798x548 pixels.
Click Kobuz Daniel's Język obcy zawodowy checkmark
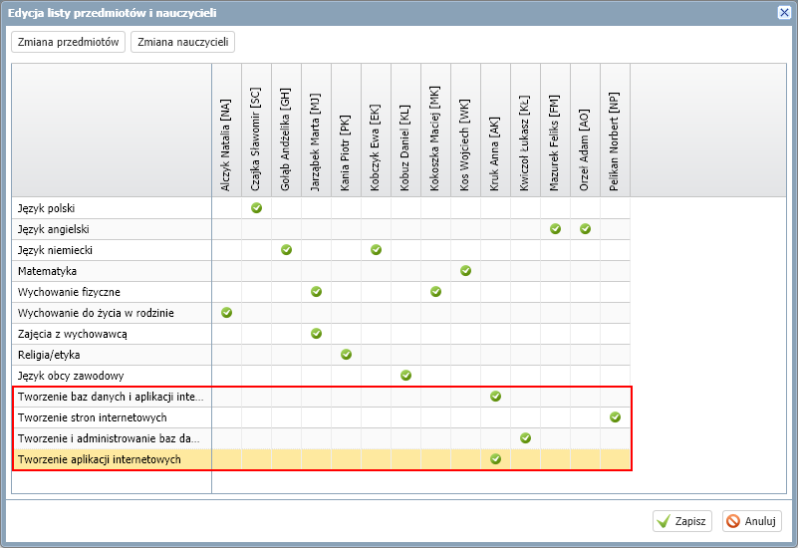pyautogui.click(x=405, y=376)
